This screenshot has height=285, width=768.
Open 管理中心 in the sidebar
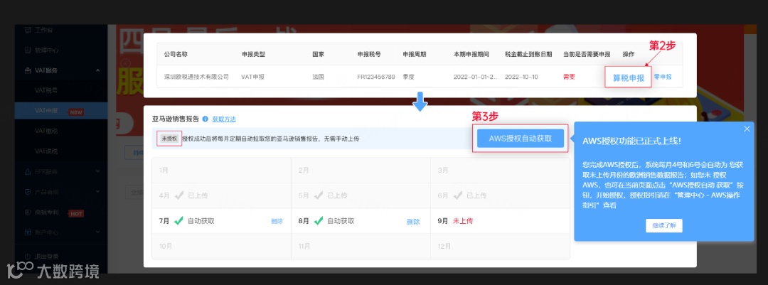[47, 50]
